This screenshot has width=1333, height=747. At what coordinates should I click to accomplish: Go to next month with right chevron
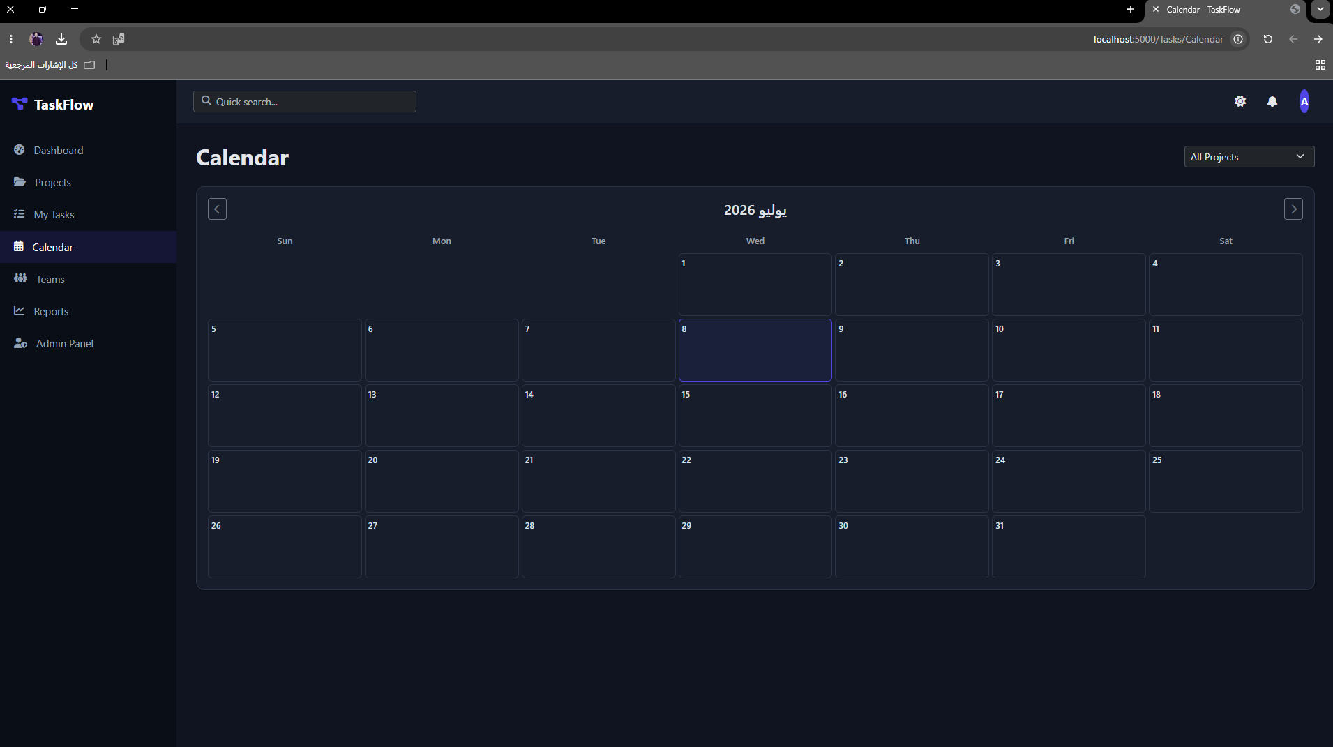click(x=1293, y=209)
